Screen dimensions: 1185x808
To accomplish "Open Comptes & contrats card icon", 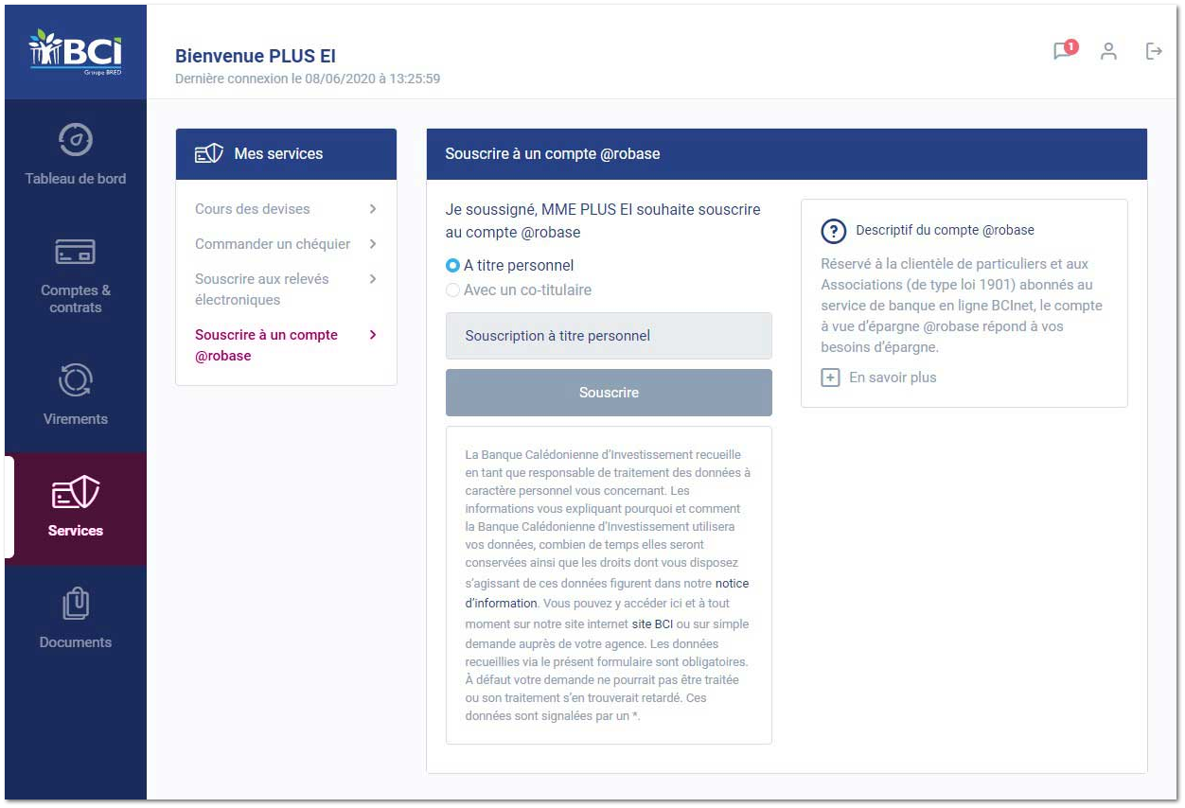I will point(76,252).
